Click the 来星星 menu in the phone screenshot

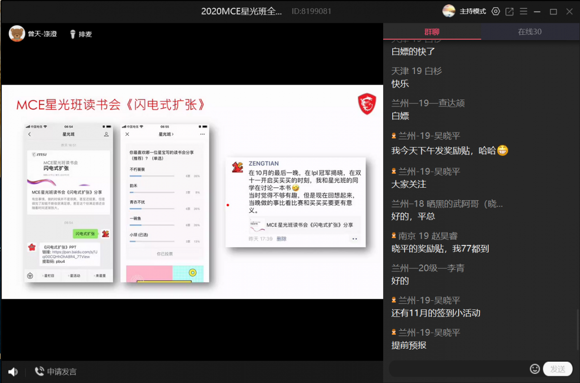click(x=100, y=276)
